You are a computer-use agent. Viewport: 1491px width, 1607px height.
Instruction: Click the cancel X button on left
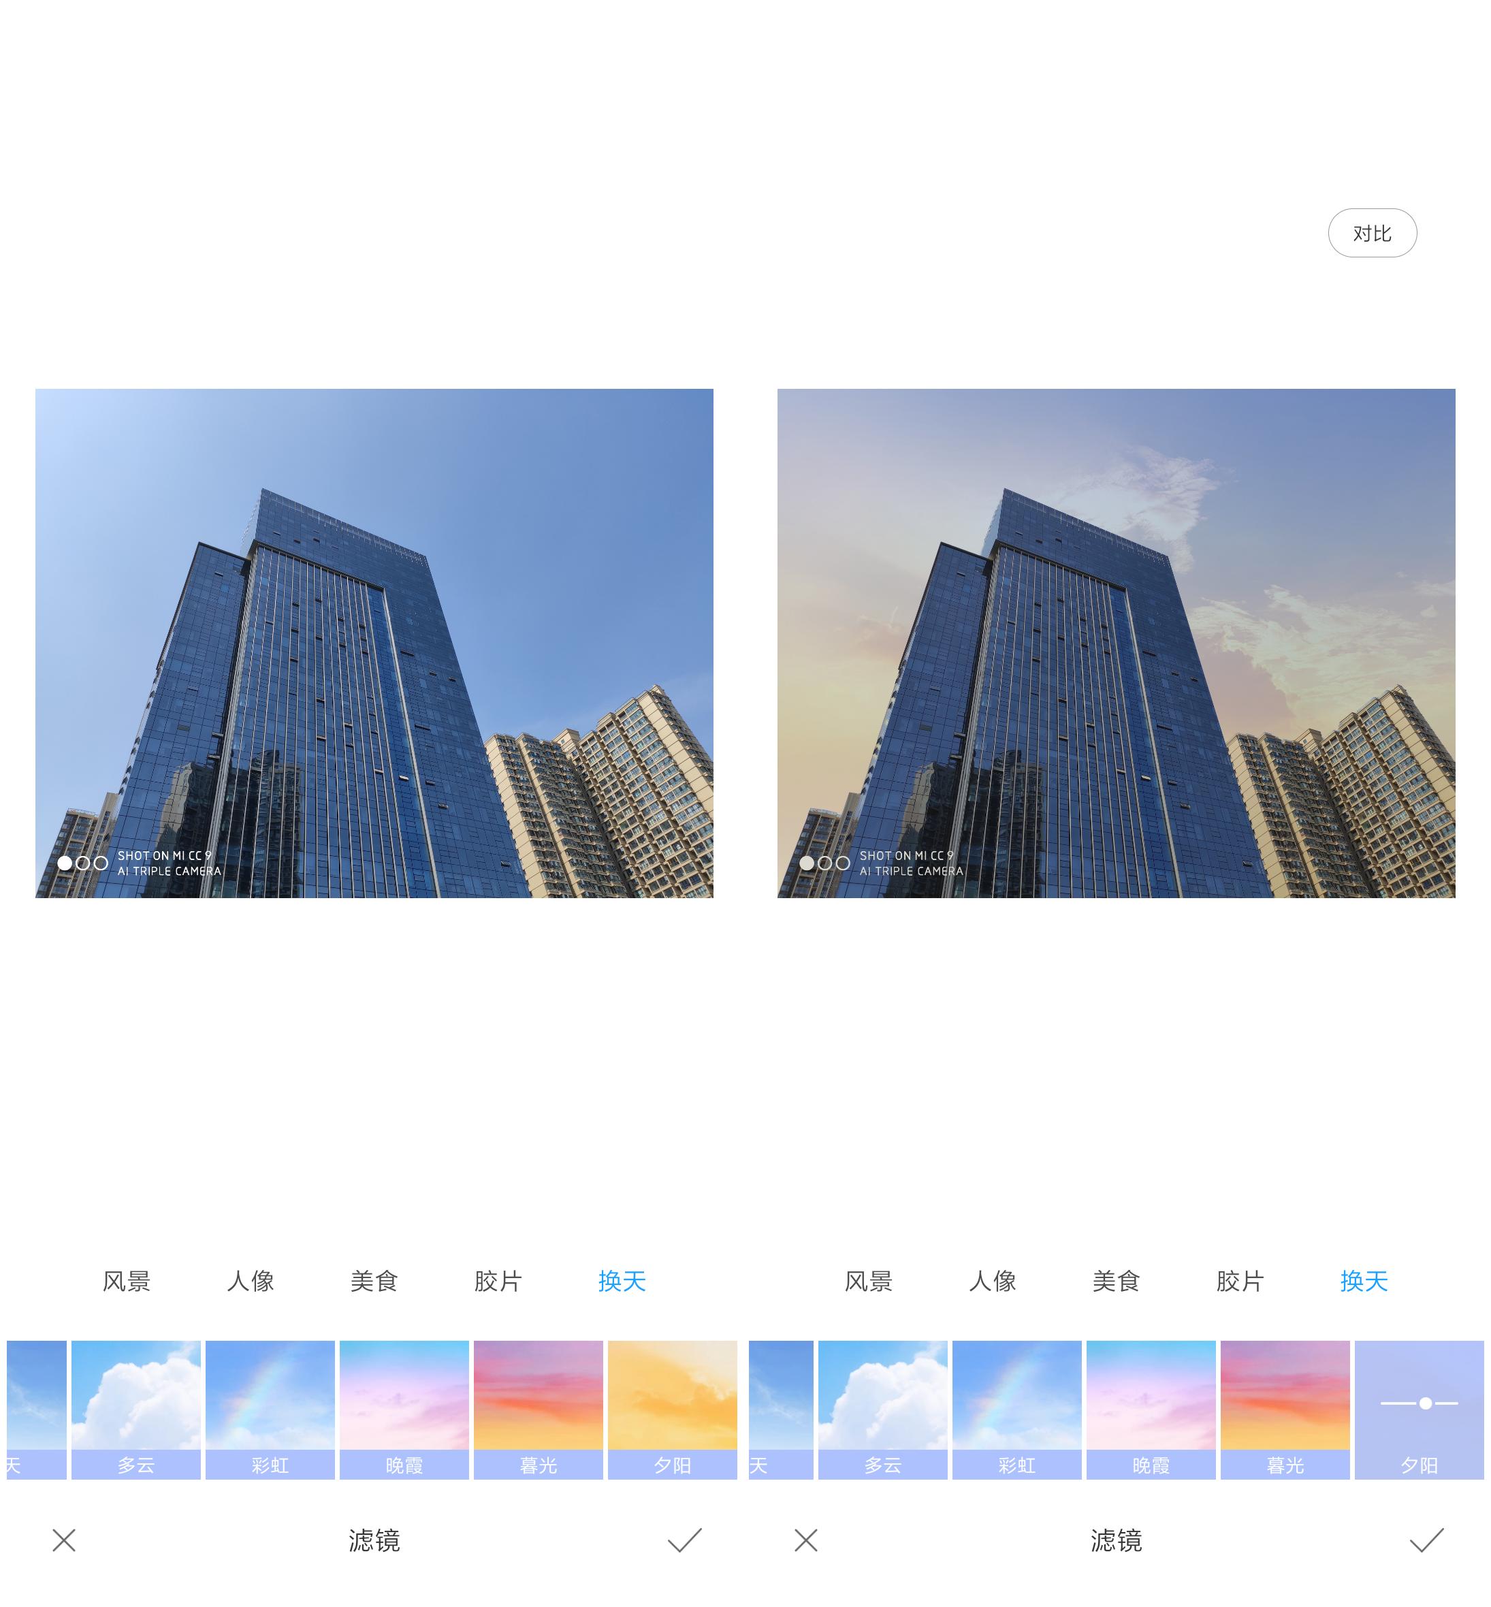point(66,1540)
